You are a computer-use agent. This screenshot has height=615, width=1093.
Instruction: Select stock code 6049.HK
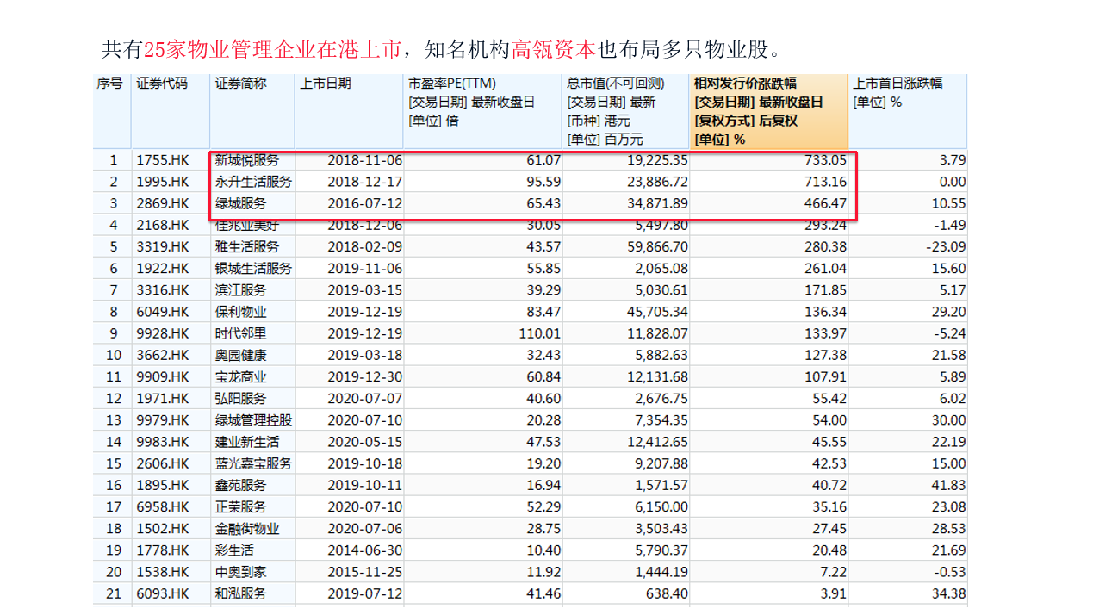pos(162,312)
